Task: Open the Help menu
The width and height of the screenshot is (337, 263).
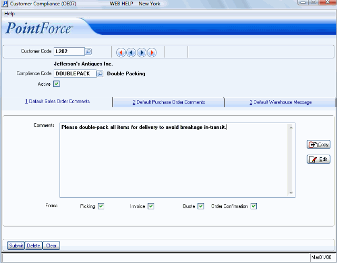Action: (9, 14)
